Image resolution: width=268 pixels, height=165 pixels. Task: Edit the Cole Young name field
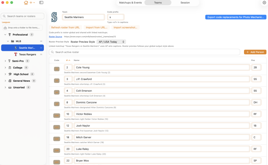[x=162, y=68]
